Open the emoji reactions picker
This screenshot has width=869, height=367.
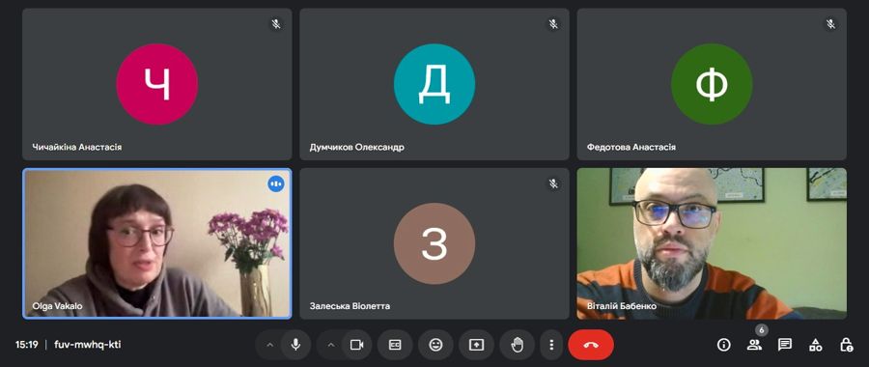(x=435, y=345)
